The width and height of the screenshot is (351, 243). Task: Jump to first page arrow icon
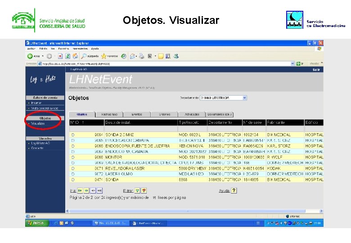tap(80, 191)
